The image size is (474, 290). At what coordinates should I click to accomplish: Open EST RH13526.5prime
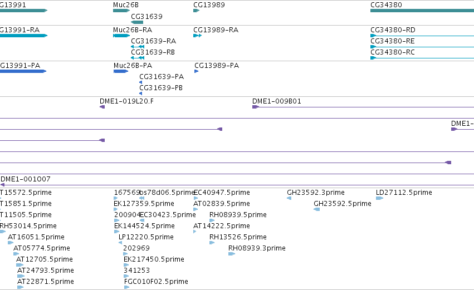238,237
